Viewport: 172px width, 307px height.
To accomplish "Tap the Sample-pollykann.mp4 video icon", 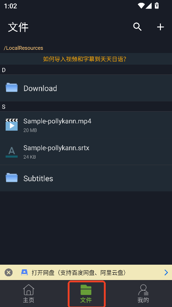I will pos(12,125).
